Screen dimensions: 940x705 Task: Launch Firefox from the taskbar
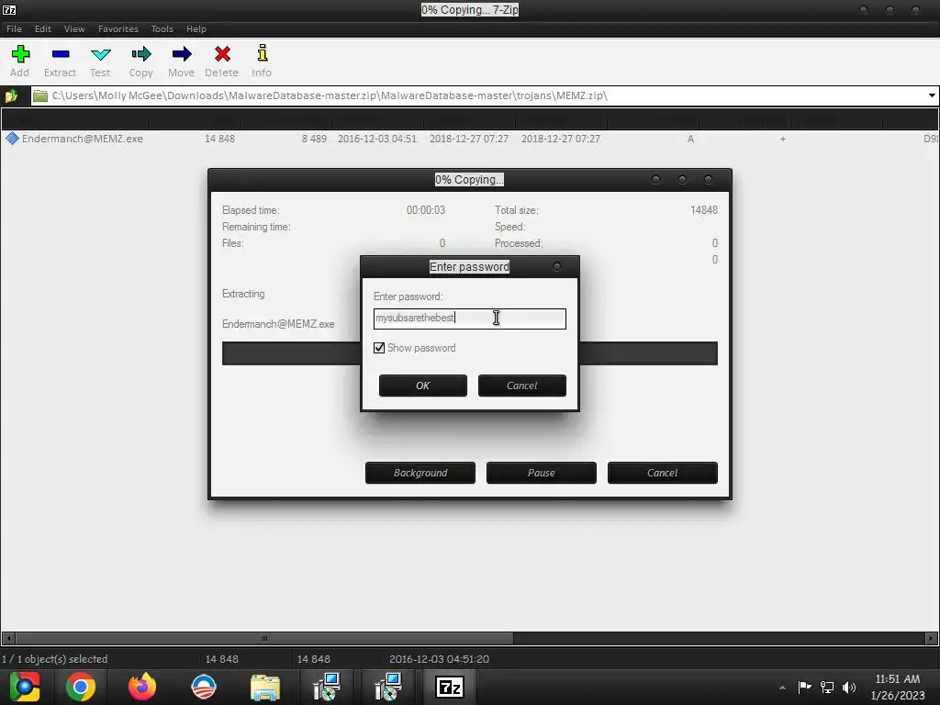(142, 687)
